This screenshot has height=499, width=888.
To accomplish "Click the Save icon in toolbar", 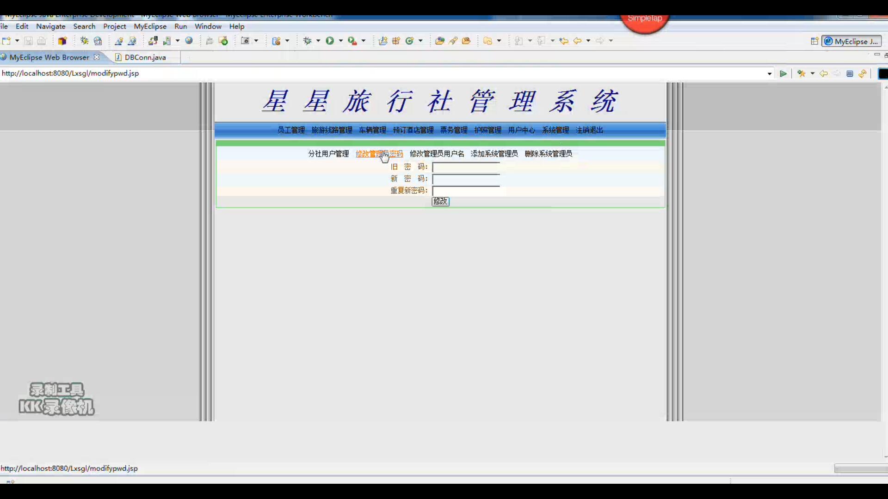I will coord(28,41).
